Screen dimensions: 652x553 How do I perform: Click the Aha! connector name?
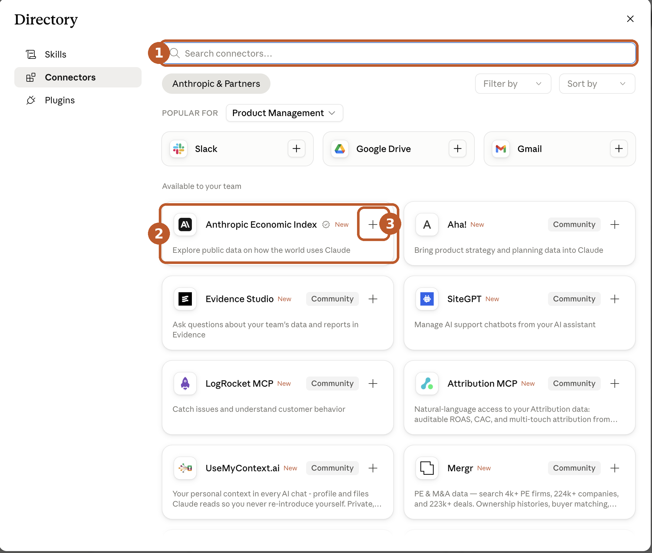457,225
